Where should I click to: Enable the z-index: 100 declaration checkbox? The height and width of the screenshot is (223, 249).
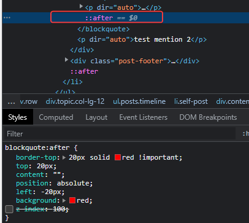pos(9,209)
